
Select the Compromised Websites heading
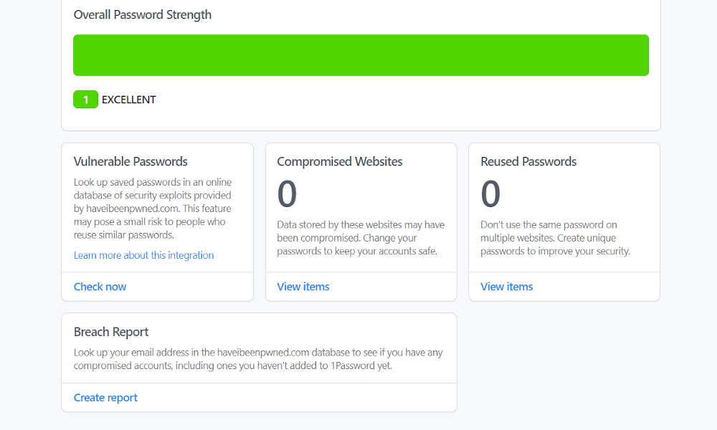[x=340, y=161]
